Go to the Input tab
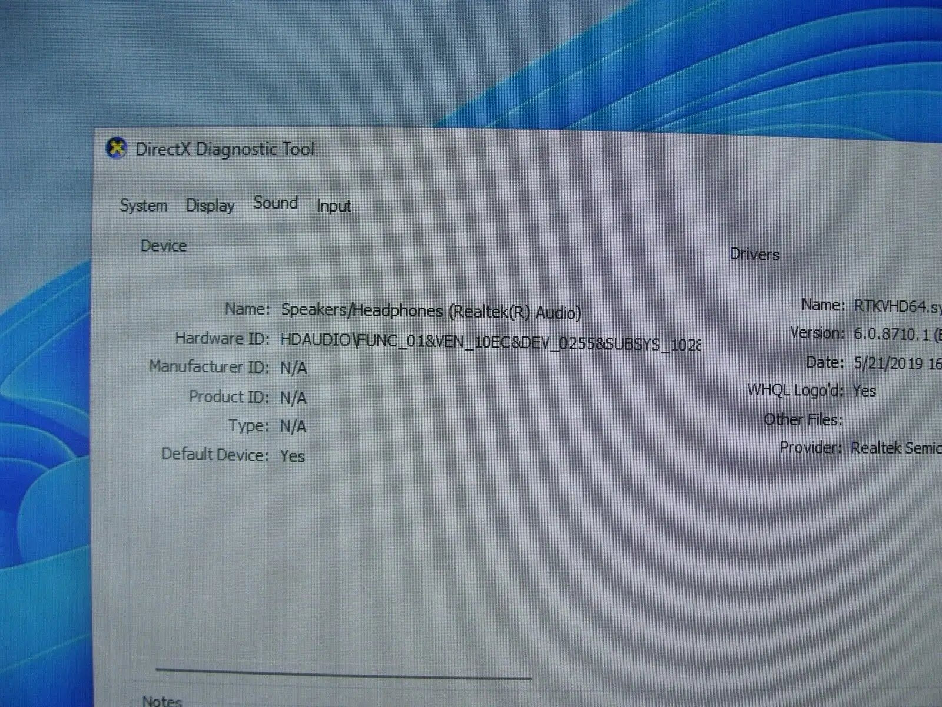 pos(334,206)
